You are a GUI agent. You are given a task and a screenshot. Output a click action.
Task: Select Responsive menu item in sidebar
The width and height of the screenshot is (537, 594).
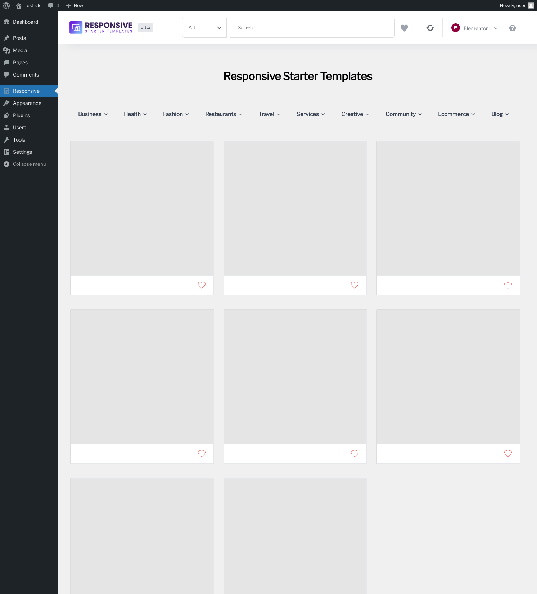point(29,91)
